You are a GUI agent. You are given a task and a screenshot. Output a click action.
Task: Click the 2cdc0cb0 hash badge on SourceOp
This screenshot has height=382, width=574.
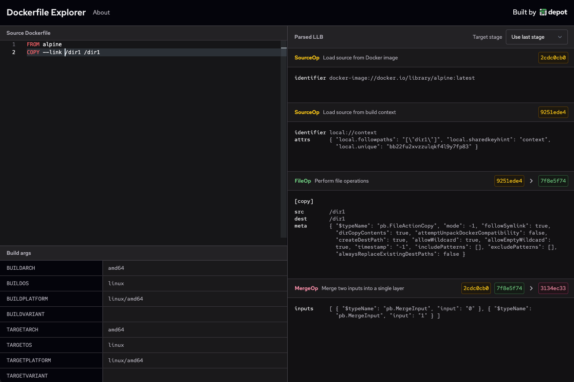tap(553, 57)
